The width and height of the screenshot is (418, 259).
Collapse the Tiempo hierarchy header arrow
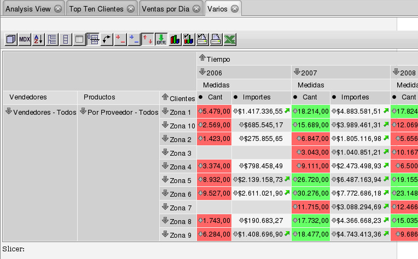tap(202, 58)
